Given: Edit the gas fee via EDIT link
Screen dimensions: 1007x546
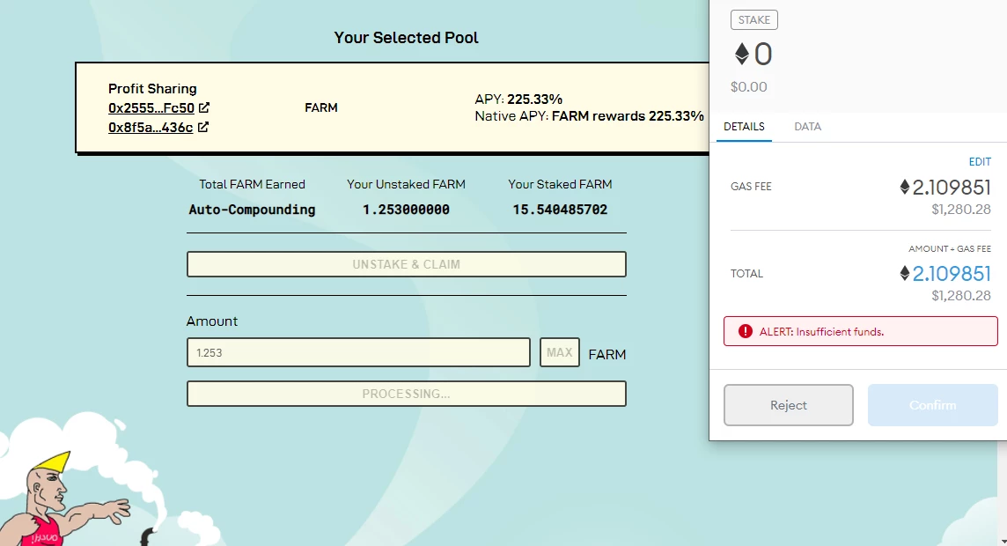Looking at the screenshot, I should (x=980, y=162).
